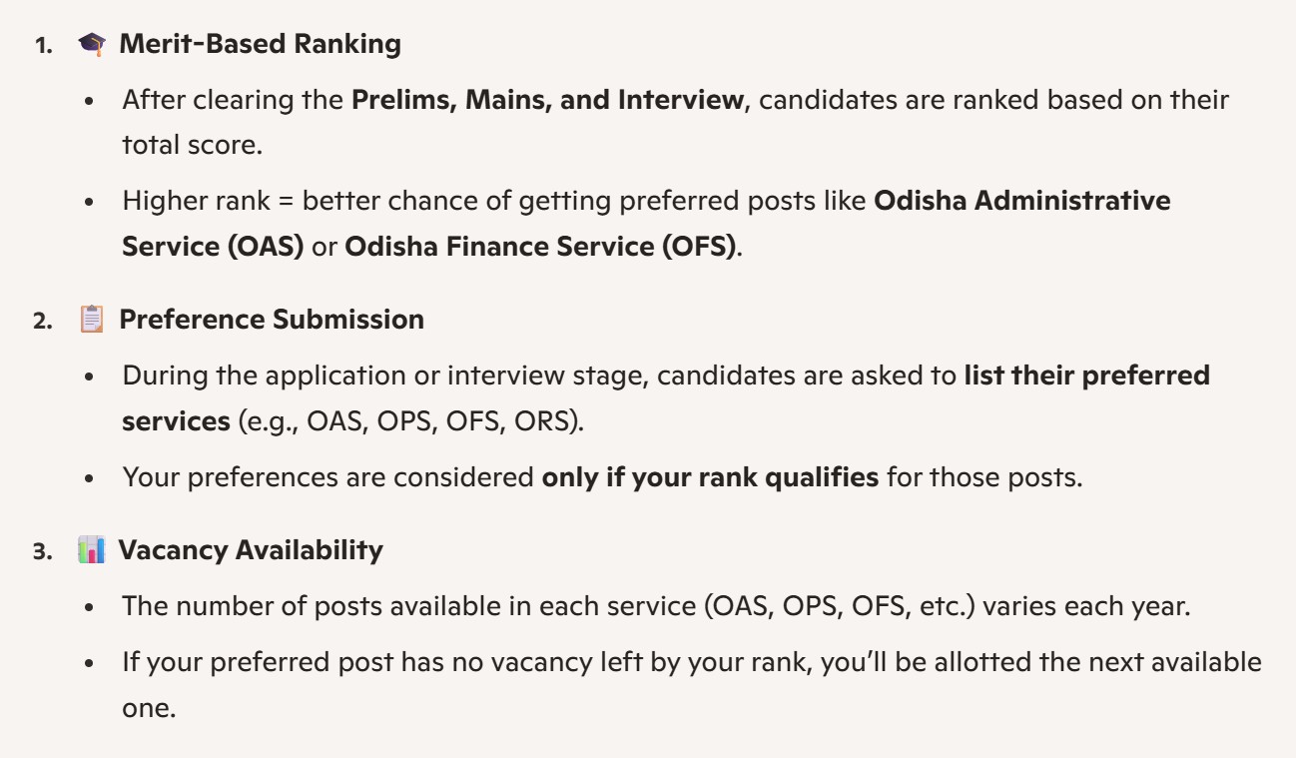
Task: Click list number 2 marker
Action: pos(43,322)
